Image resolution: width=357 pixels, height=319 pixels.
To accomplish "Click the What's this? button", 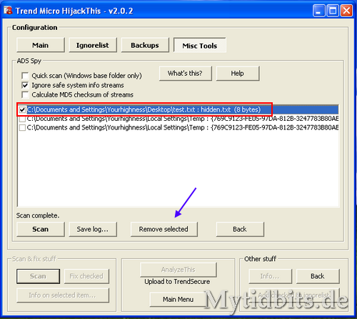I will [x=185, y=73].
